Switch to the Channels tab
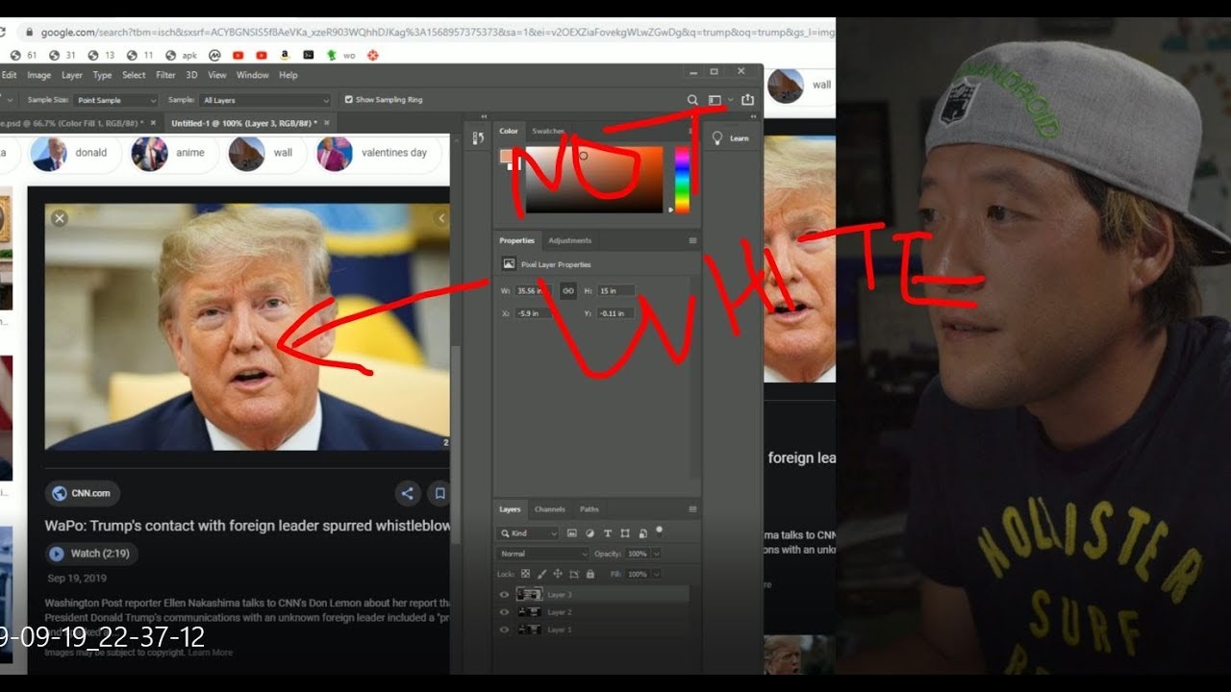Image resolution: width=1231 pixels, height=692 pixels. (x=549, y=509)
